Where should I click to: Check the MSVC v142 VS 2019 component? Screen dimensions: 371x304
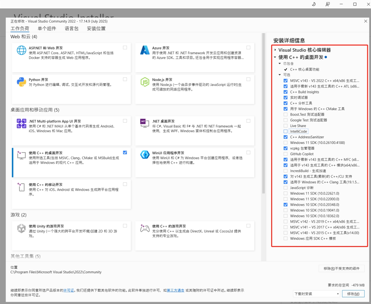tap(285, 221)
